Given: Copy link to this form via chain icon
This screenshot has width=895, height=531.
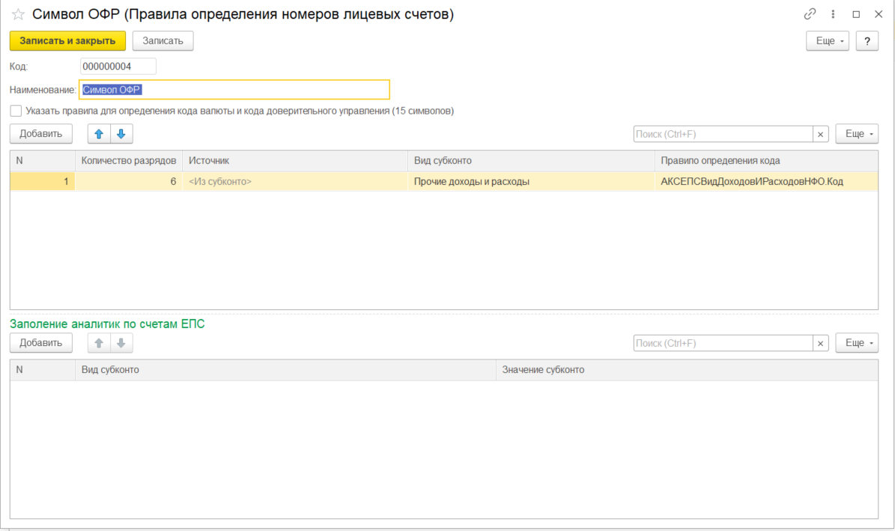Looking at the screenshot, I should click(810, 14).
